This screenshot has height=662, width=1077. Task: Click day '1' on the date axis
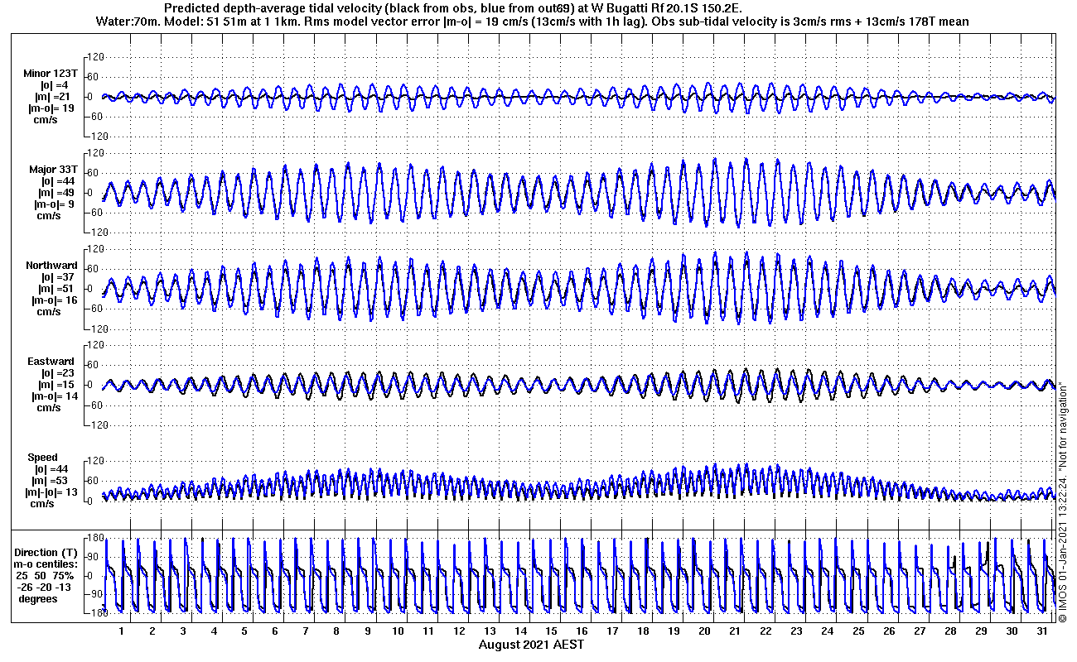(122, 631)
